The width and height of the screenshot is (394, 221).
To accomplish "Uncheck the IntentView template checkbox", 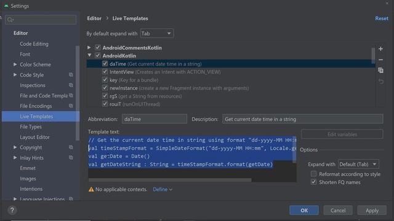I will [x=105, y=72].
